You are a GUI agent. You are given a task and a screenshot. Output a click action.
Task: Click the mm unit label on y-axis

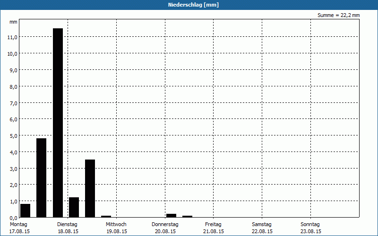[x=13, y=22]
